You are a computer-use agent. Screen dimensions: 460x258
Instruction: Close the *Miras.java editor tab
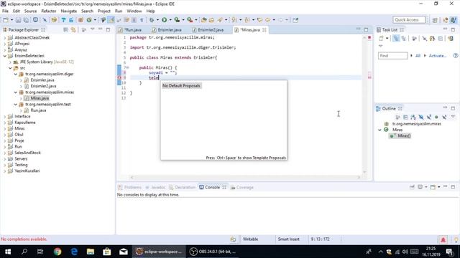point(264,30)
